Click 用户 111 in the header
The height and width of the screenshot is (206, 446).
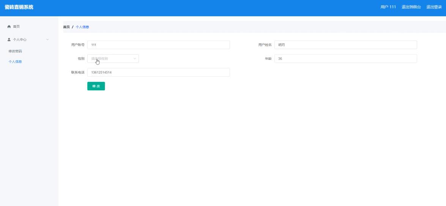coord(388,7)
